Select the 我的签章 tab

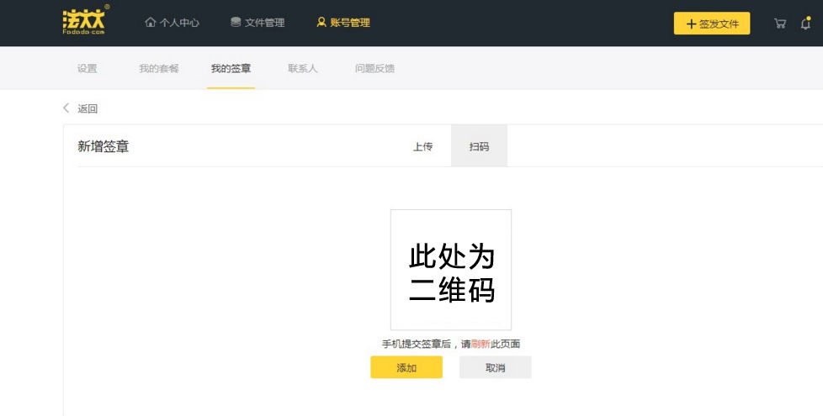coord(231,68)
